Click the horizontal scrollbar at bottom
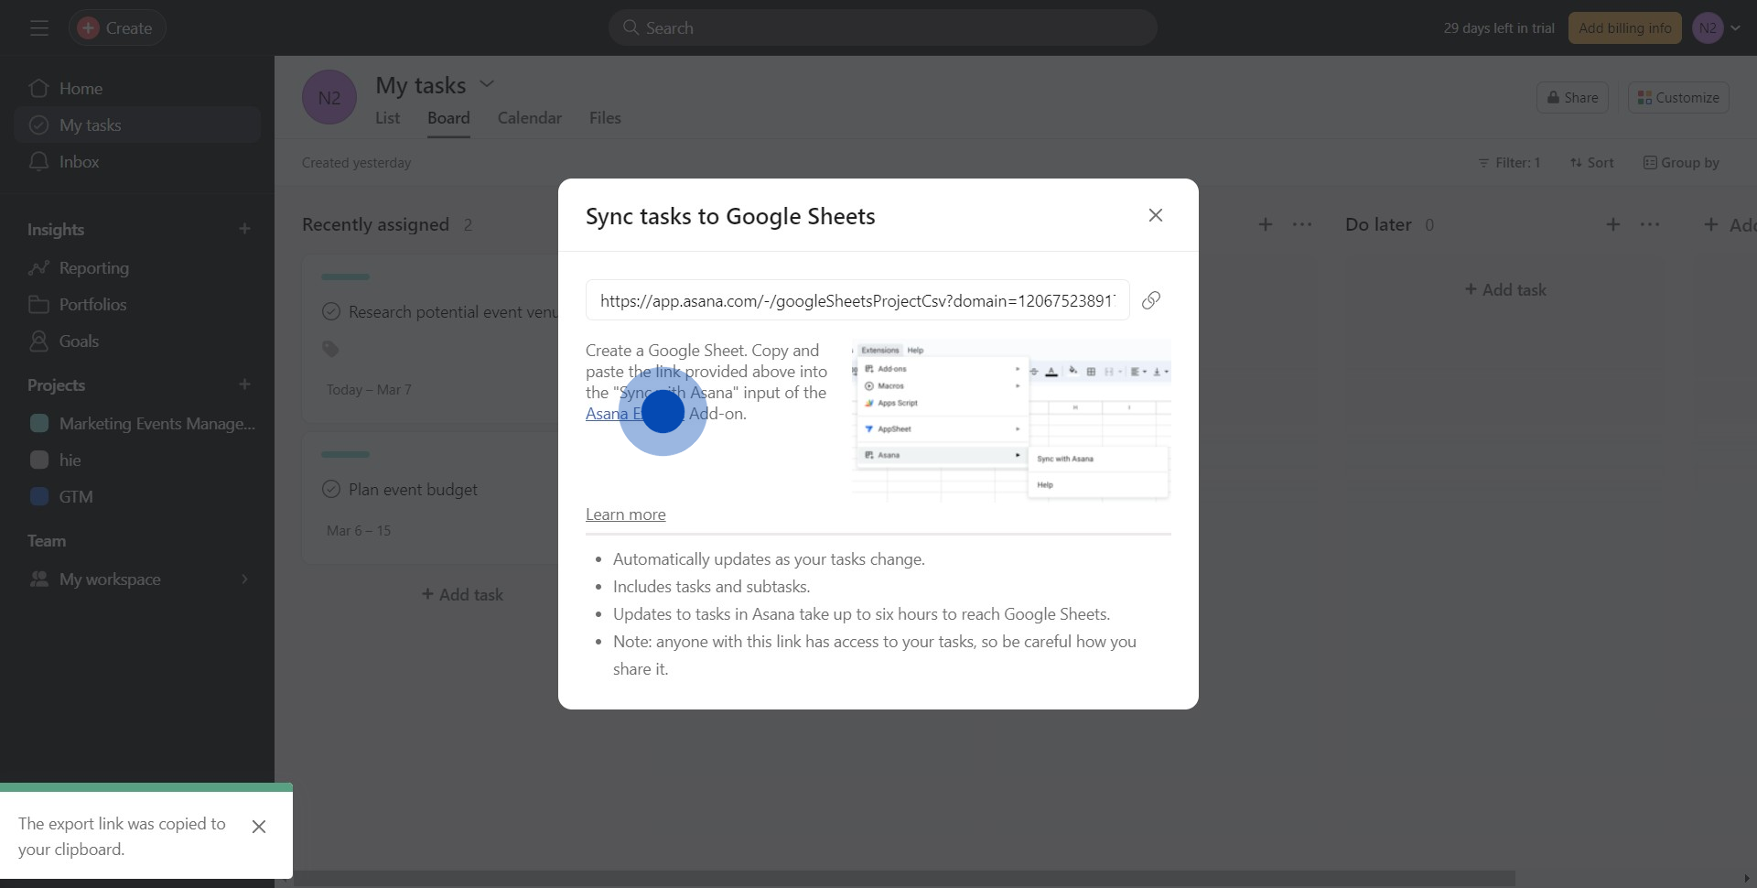The height and width of the screenshot is (888, 1757). point(903,878)
